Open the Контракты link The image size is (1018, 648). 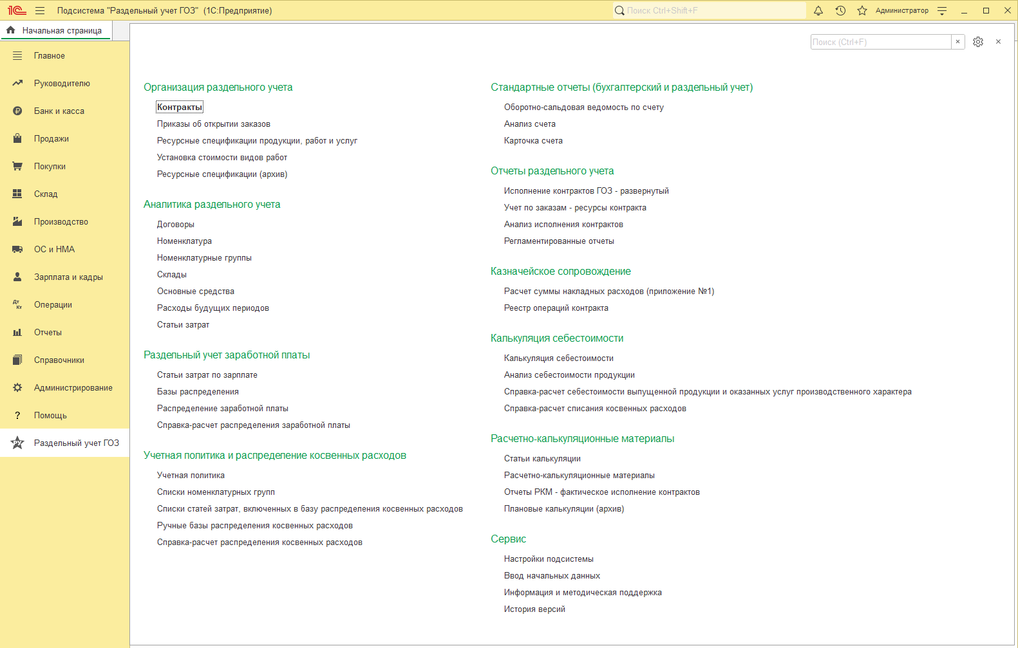(x=180, y=107)
